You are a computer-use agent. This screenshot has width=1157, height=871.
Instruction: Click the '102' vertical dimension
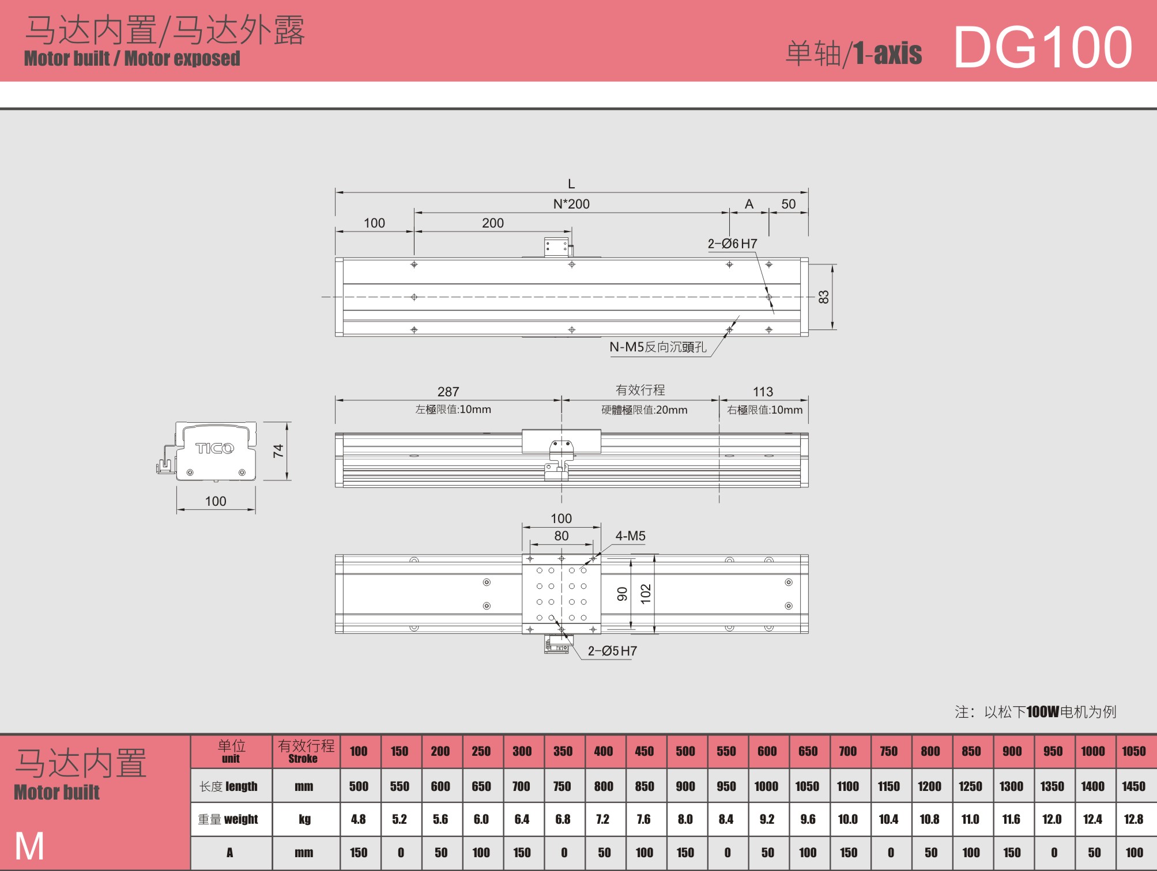click(646, 594)
